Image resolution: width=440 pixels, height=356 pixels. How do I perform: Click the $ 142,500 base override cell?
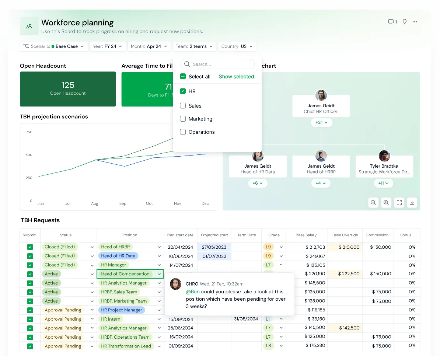pos(345,328)
